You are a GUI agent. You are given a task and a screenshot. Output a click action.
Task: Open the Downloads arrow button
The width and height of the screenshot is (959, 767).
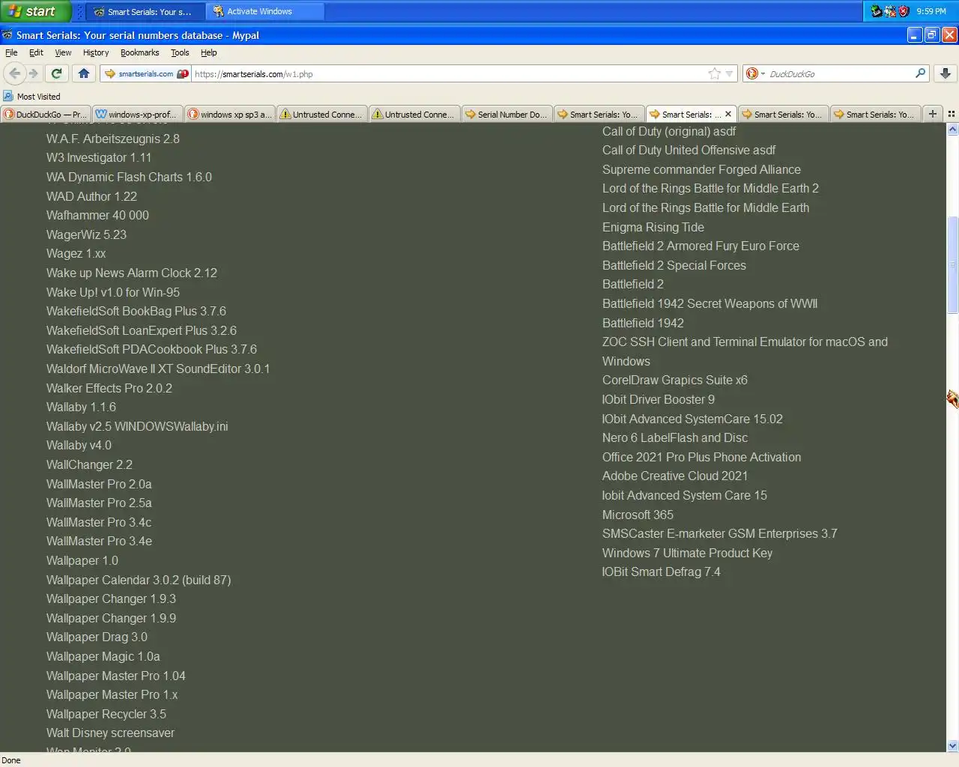pos(946,73)
